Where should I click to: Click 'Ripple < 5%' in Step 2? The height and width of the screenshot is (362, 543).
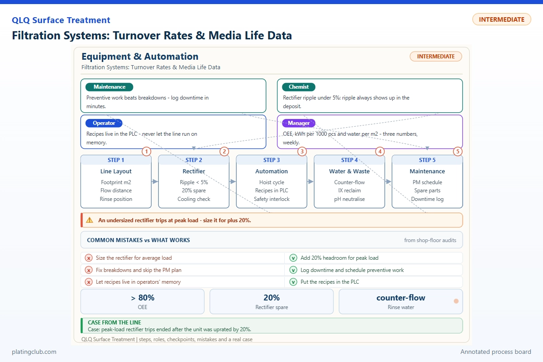(194, 182)
